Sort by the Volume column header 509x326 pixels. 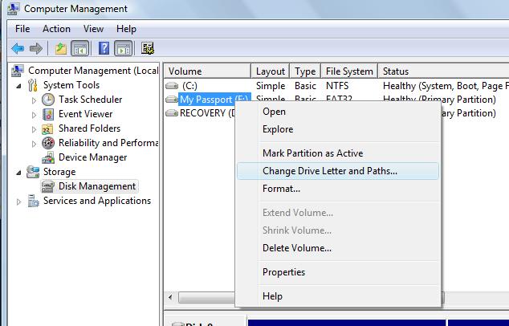pyautogui.click(x=207, y=71)
